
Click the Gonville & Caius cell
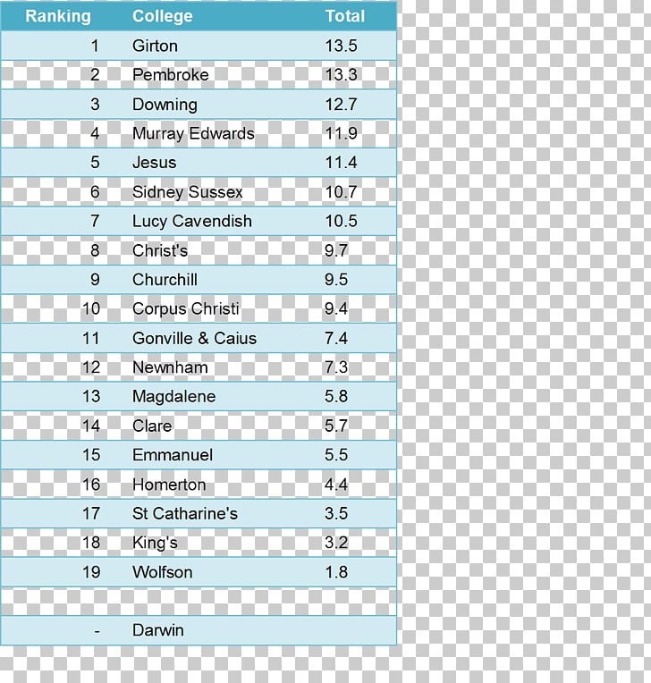pyautogui.click(x=194, y=339)
